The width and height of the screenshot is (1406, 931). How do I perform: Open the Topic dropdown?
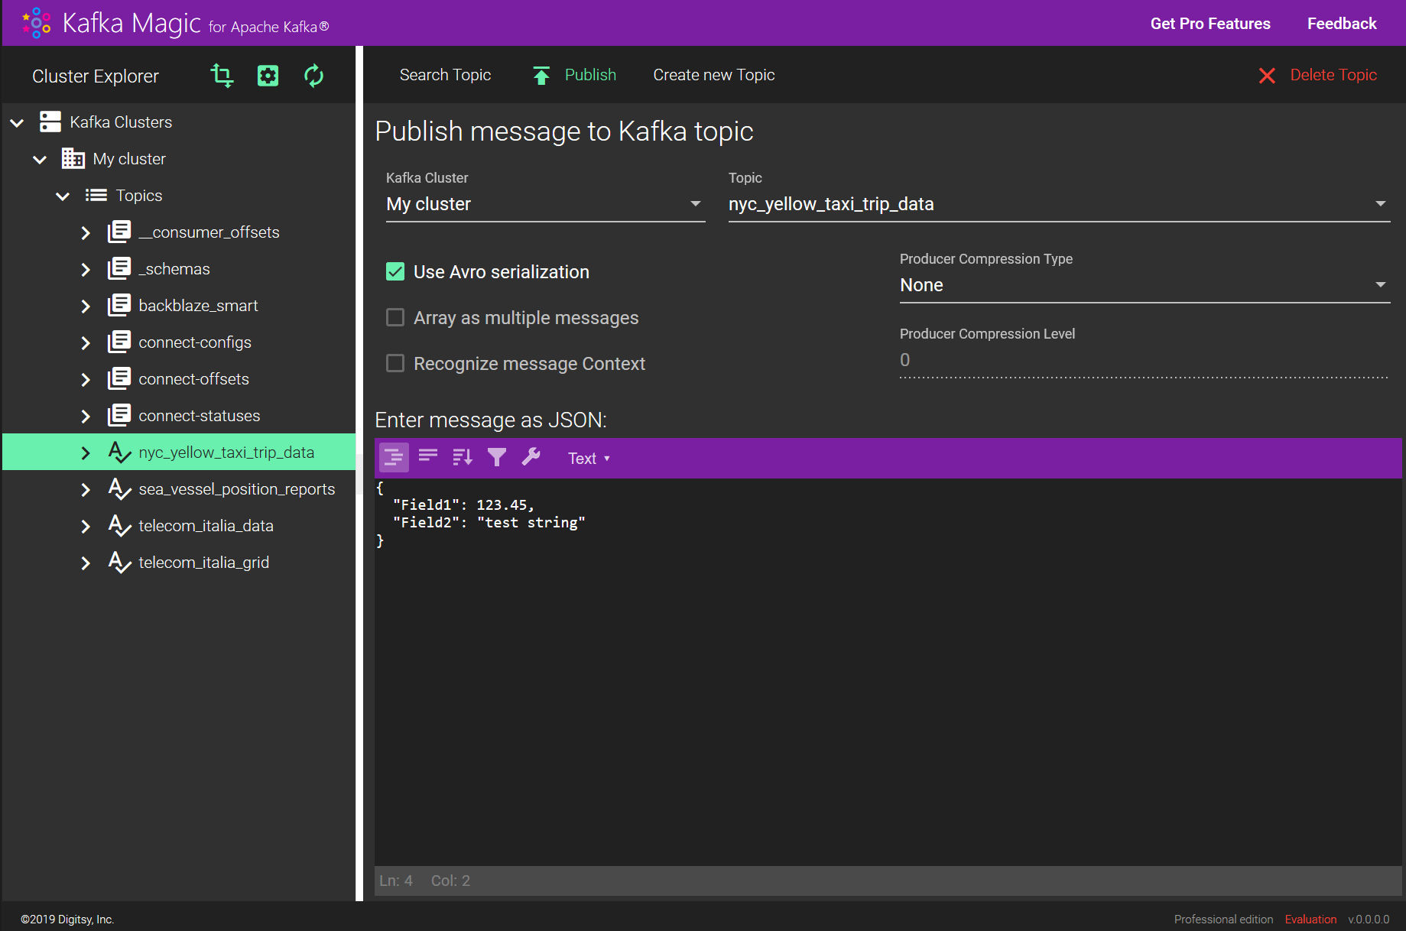tap(1059, 204)
